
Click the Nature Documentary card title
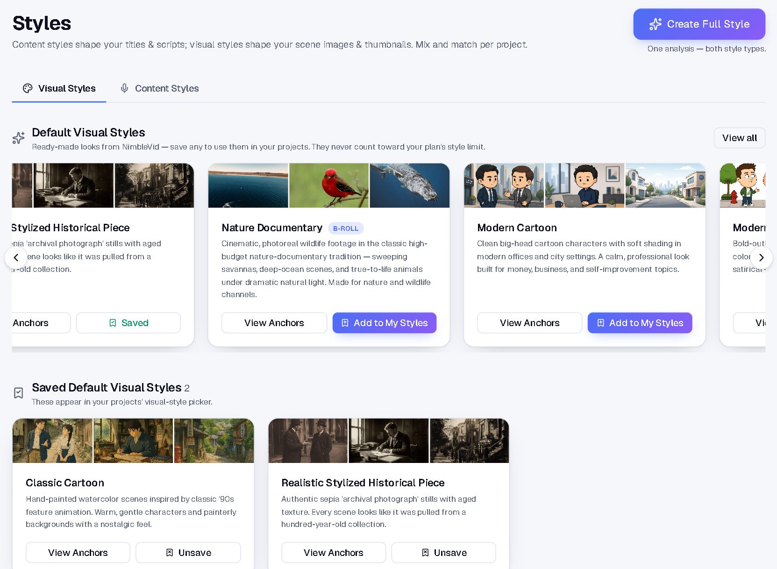click(272, 228)
